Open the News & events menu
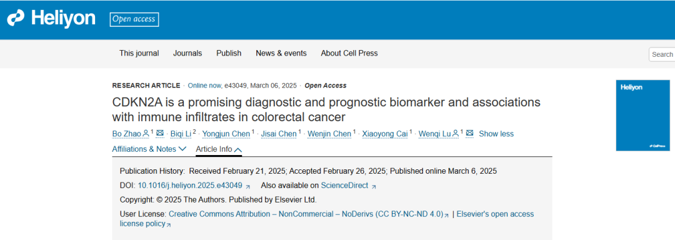675x240 pixels. coord(281,53)
